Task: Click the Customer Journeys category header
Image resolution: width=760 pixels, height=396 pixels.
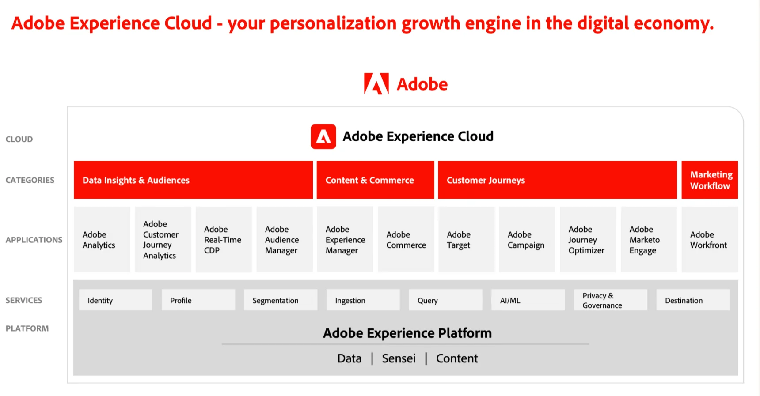Action: 557,180
